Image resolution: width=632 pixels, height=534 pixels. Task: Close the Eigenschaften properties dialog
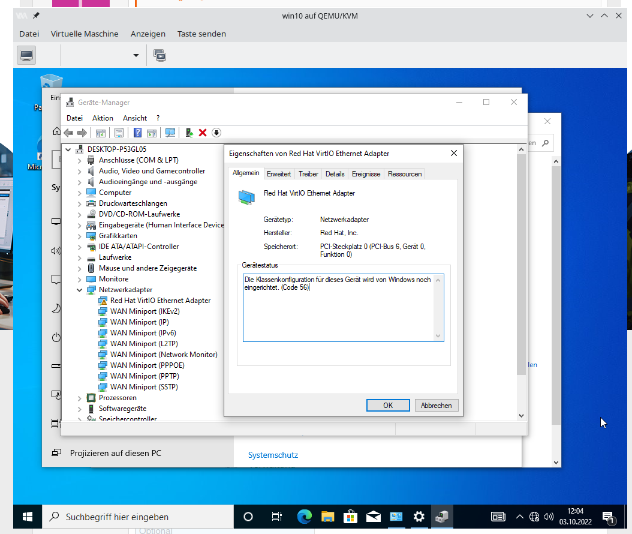[x=454, y=153]
